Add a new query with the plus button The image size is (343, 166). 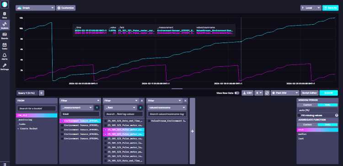pyautogui.click(x=42, y=93)
